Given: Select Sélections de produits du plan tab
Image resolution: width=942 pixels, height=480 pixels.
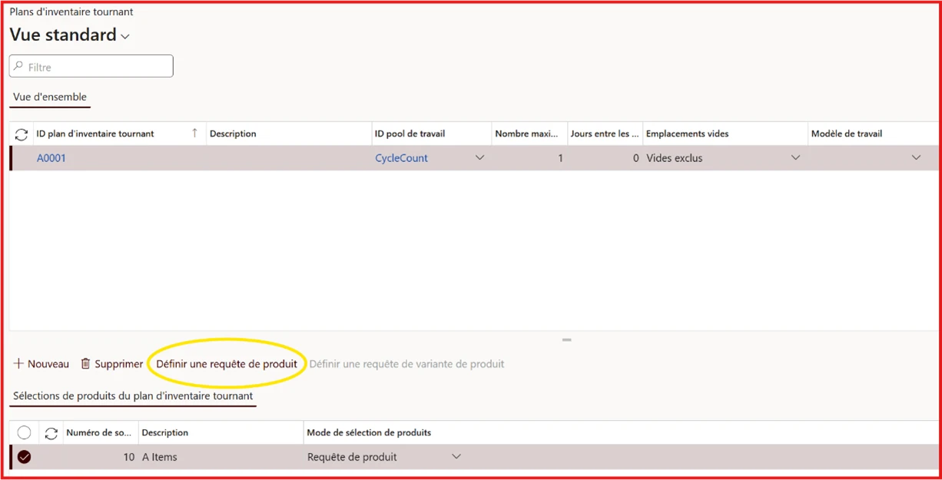Looking at the screenshot, I should click(x=133, y=396).
